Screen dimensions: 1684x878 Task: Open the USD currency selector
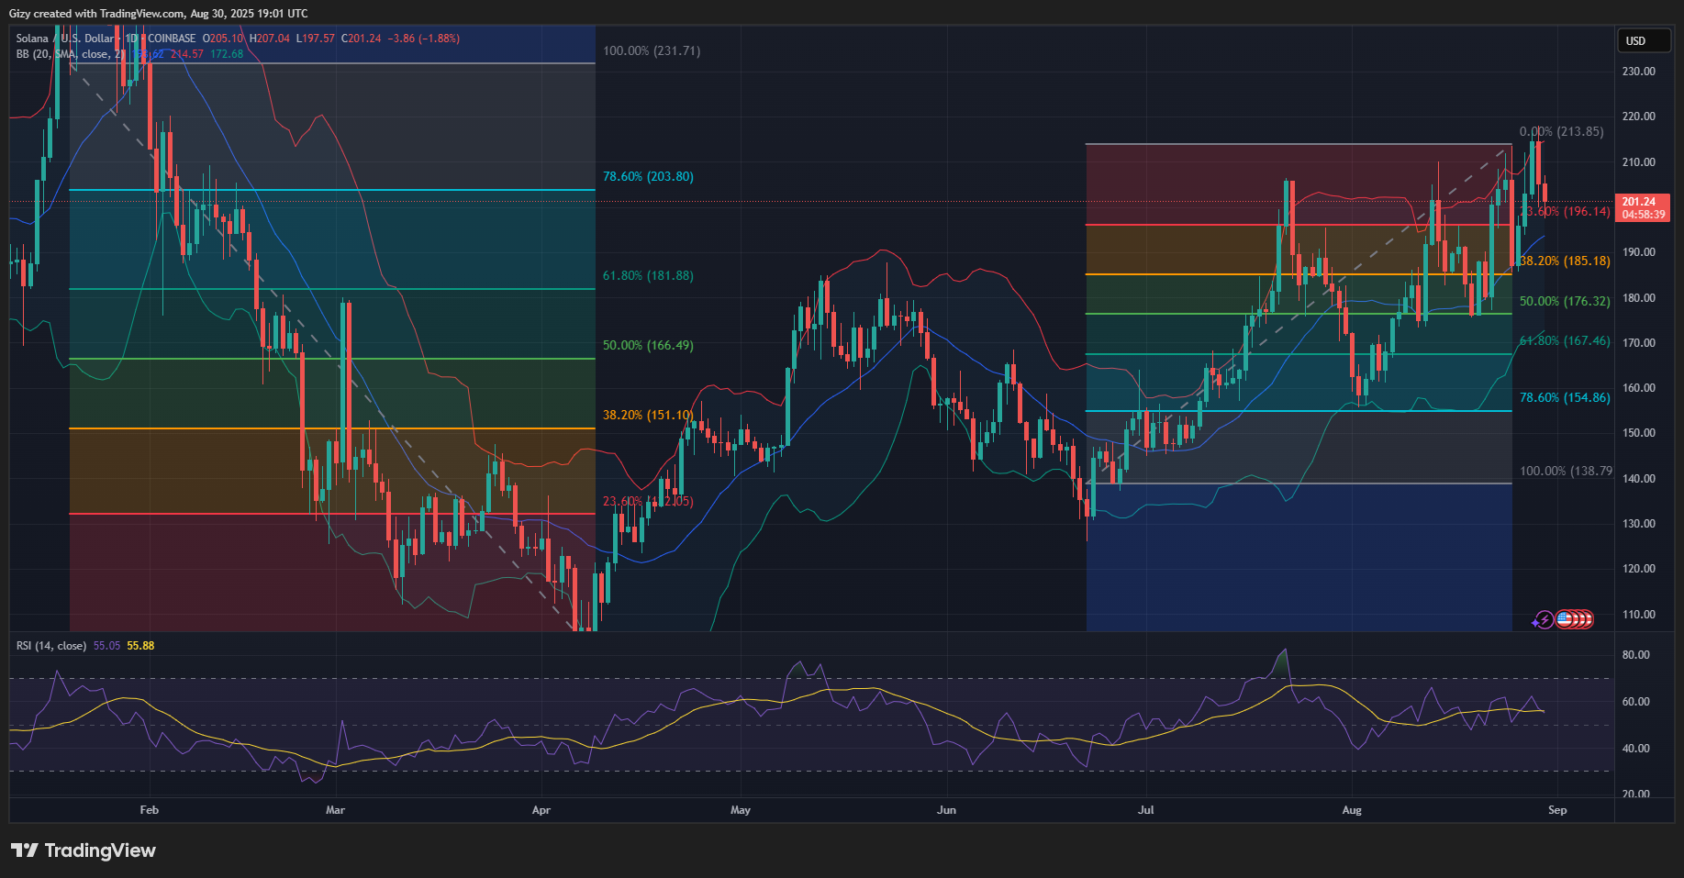click(1643, 41)
